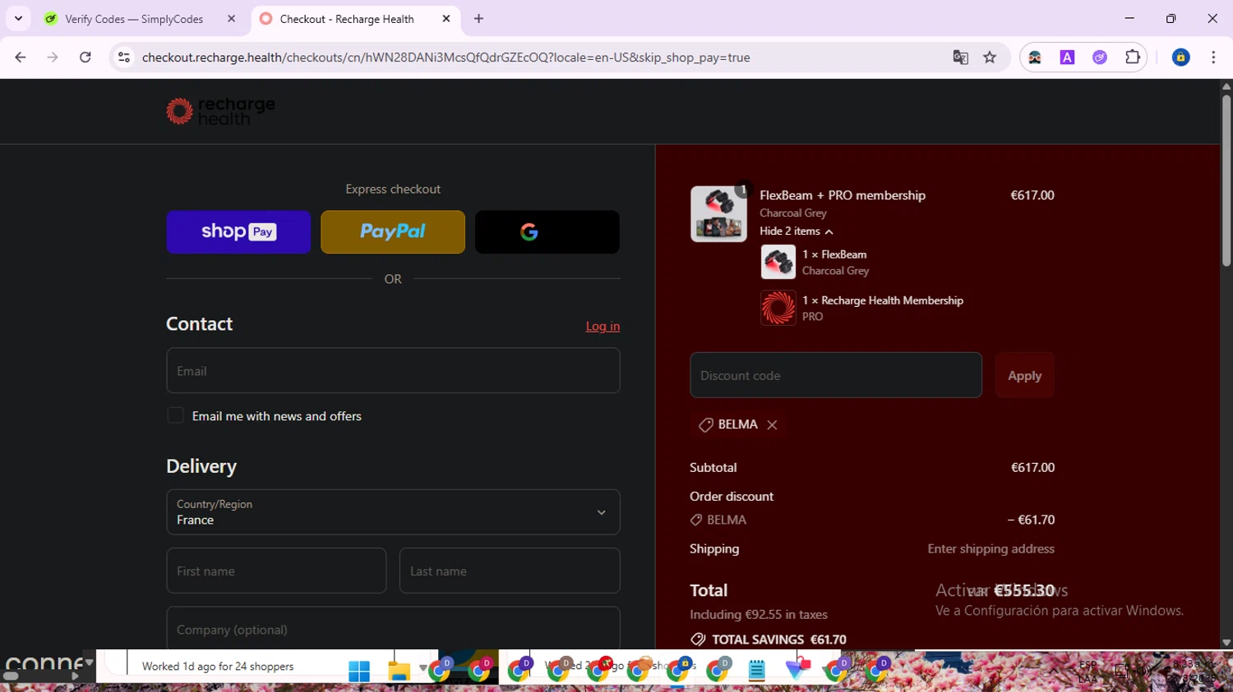Click the scrollbar down arrow
1233x692 pixels.
click(1226, 643)
